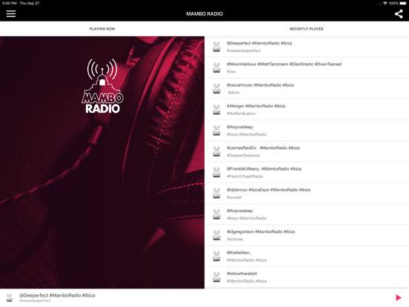Click the station icon beside @oscarlmusic row
This screenshot has height=307, width=409.
216,88
